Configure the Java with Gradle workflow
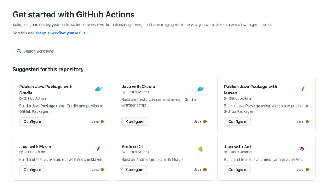The height and width of the screenshot is (185, 324). (134, 121)
